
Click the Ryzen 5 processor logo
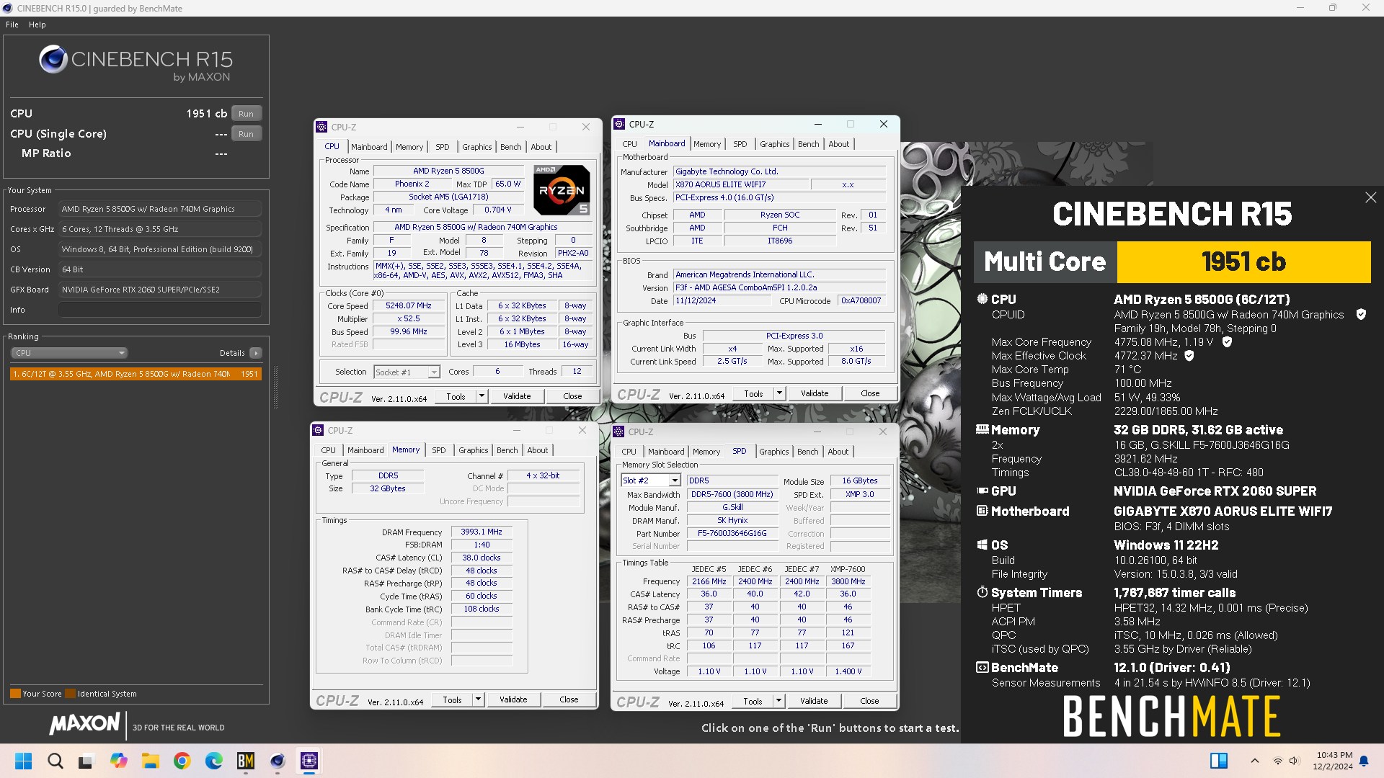point(562,190)
